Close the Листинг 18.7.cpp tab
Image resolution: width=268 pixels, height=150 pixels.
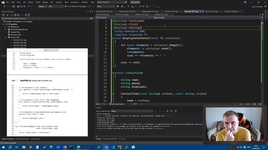click(203, 12)
